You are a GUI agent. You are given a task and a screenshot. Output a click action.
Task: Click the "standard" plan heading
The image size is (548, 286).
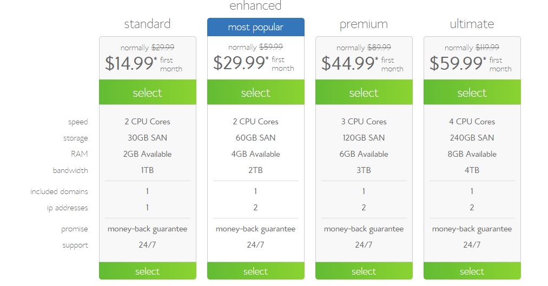point(147,24)
